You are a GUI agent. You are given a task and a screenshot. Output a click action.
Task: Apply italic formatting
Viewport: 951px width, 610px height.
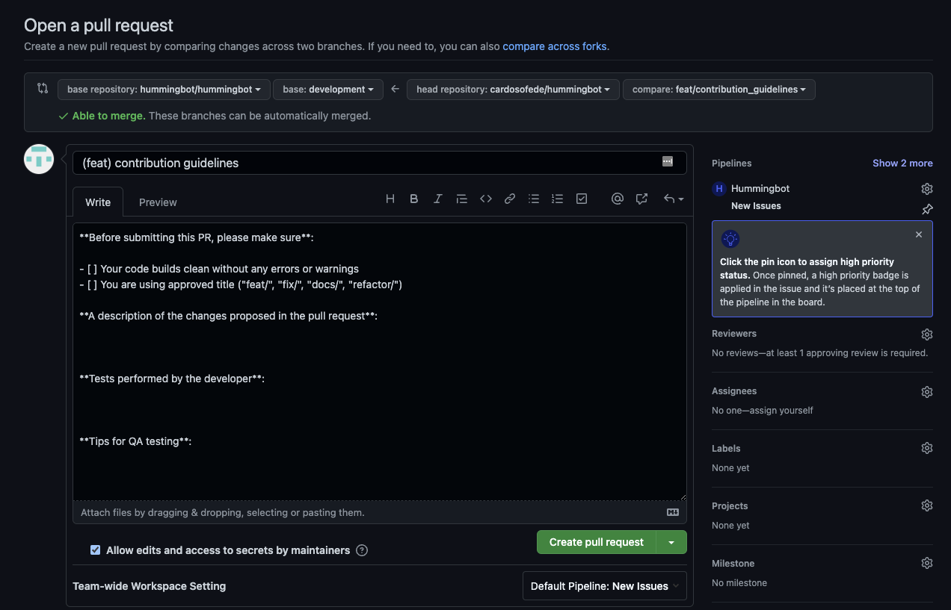[437, 199]
